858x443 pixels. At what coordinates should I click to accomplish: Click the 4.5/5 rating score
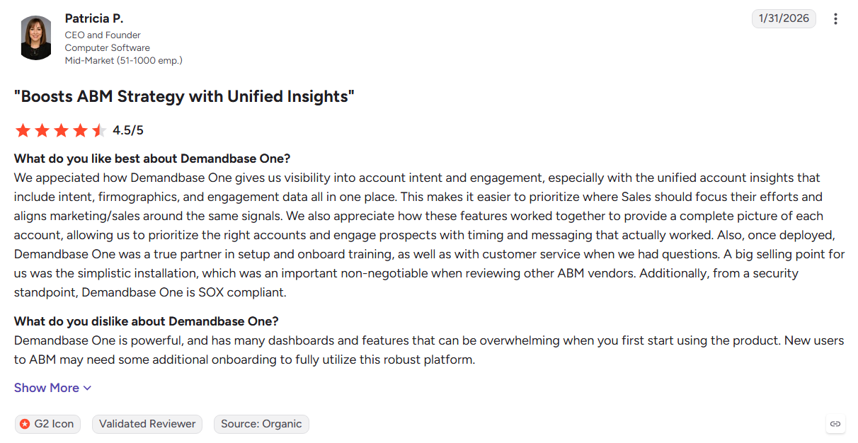128,130
